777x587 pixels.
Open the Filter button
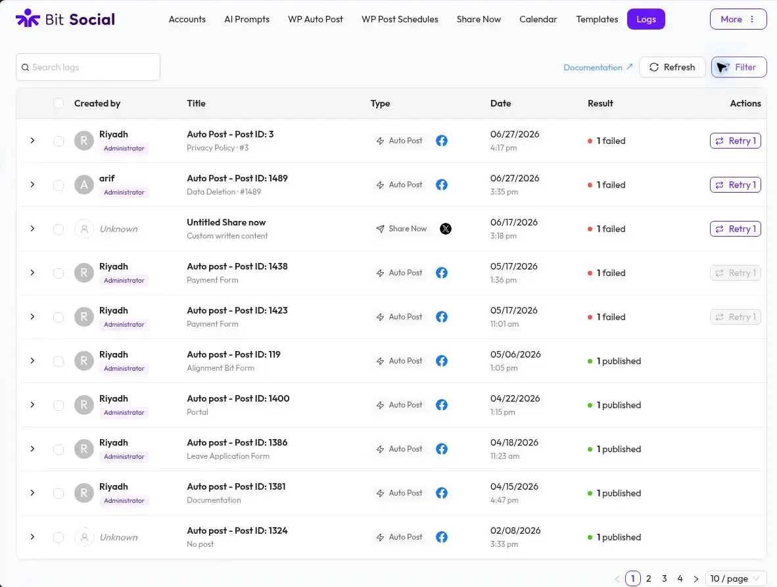tap(738, 67)
